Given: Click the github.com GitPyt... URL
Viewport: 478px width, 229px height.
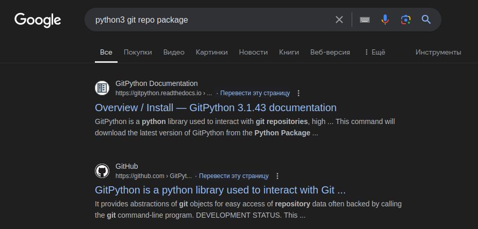Looking at the screenshot, I should 154,176.
